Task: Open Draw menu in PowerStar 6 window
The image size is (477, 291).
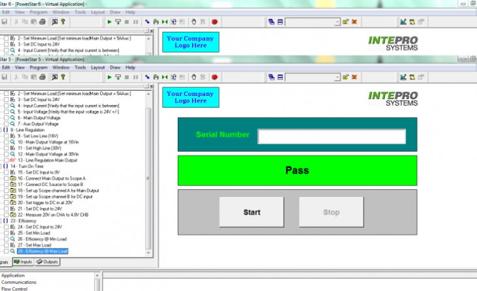Action: point(115,12)
